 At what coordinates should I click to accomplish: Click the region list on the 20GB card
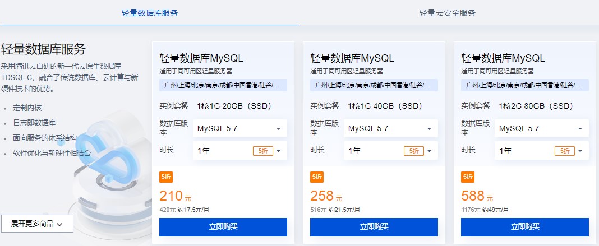click(x=223, y=85)
